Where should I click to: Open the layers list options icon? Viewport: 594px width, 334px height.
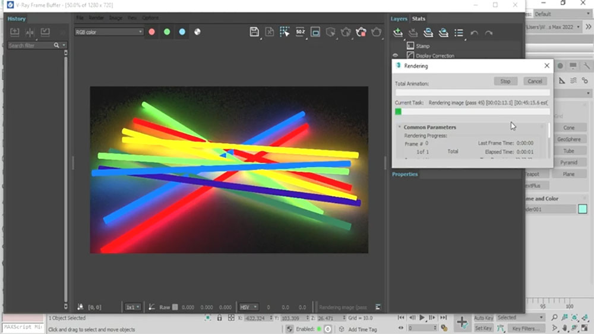coord(459,33)
